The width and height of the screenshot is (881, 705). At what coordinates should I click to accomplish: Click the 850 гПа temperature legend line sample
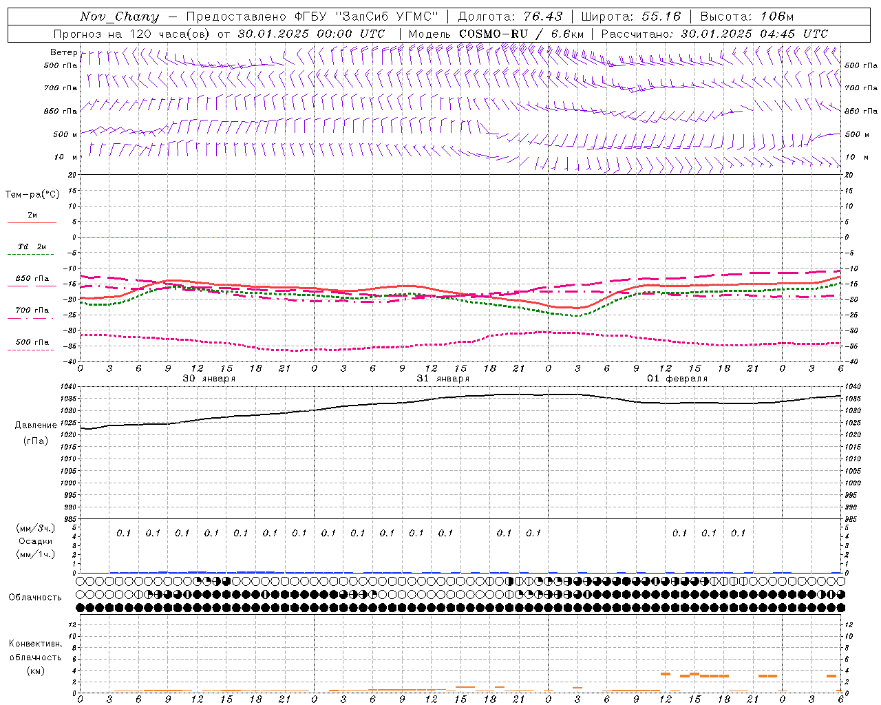pos(32,286)
